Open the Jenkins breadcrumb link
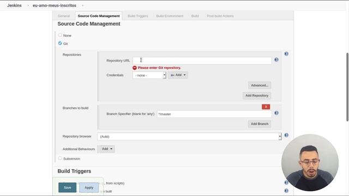This screenshot has width=349, height=196. [x=14, y=5]
